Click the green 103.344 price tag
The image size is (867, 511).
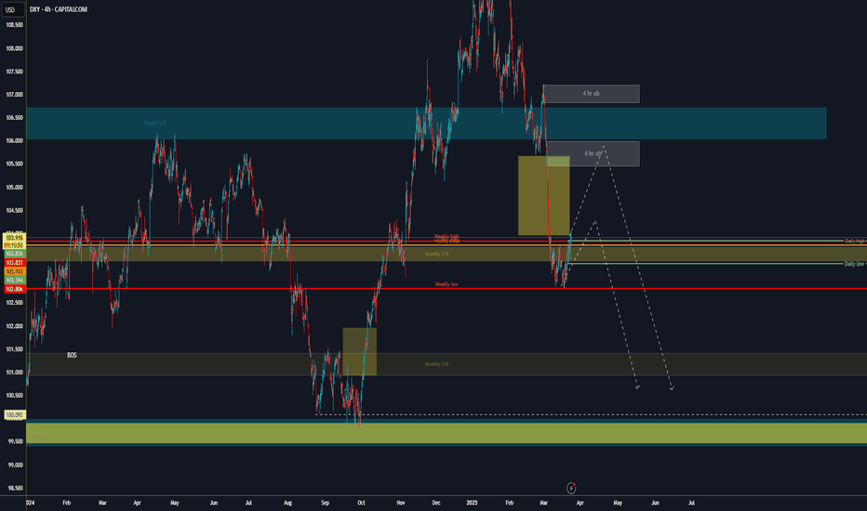pos(14,281)
